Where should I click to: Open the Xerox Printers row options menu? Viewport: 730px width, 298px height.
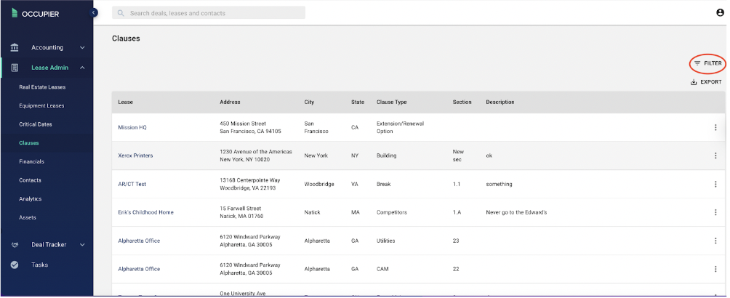pyautogui.click(x=715, y=156)
